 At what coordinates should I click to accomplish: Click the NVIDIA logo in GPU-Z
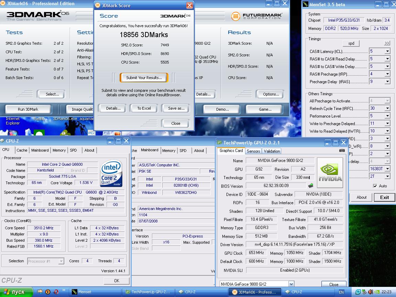coord(330,173)
